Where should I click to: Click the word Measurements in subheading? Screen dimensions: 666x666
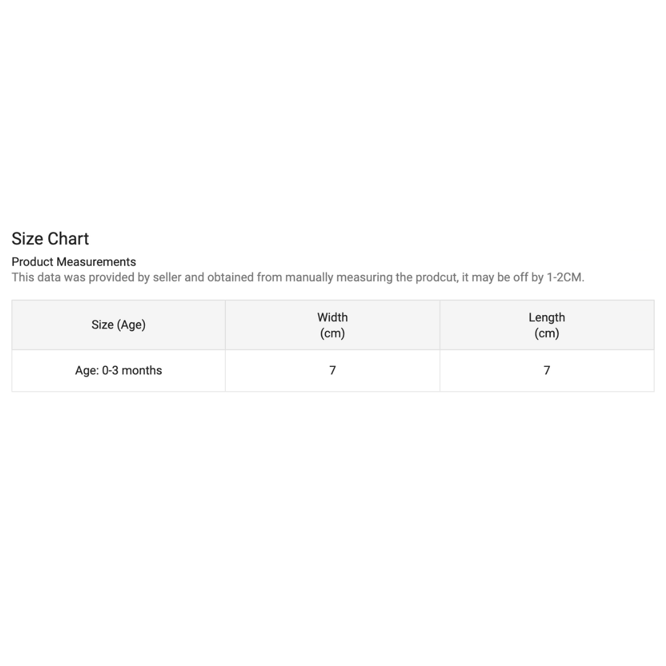tap(96, 261)
